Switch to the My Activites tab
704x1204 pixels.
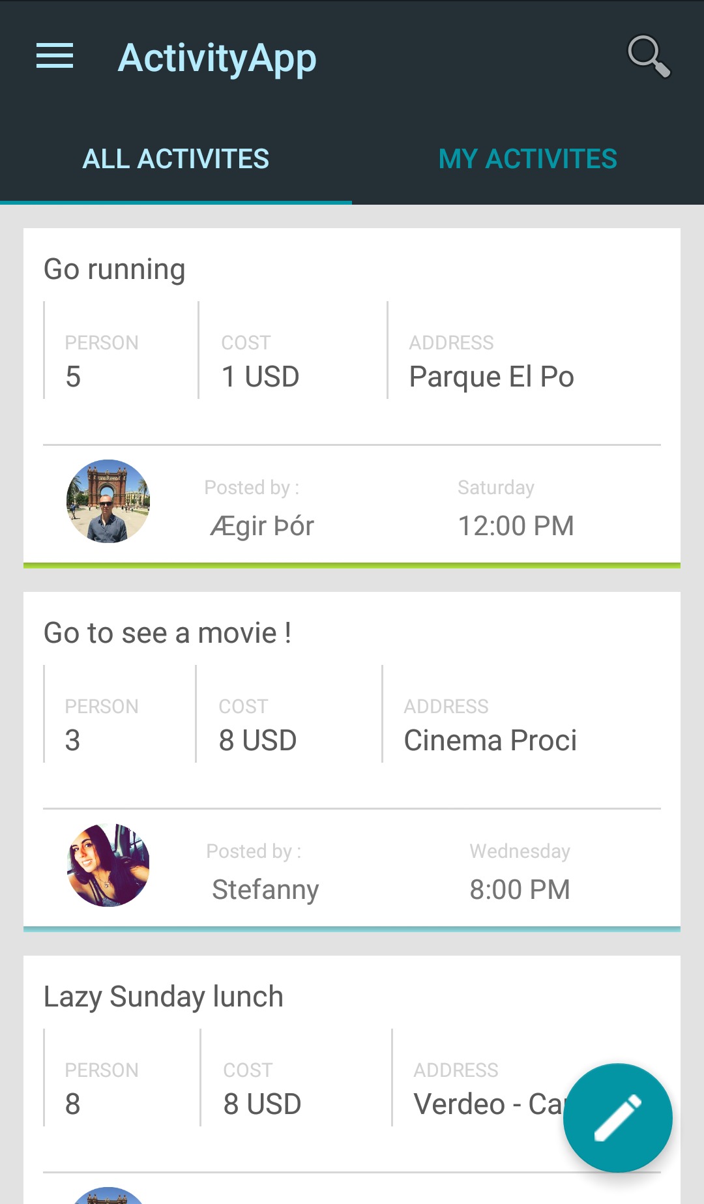(x=527, y=159)
